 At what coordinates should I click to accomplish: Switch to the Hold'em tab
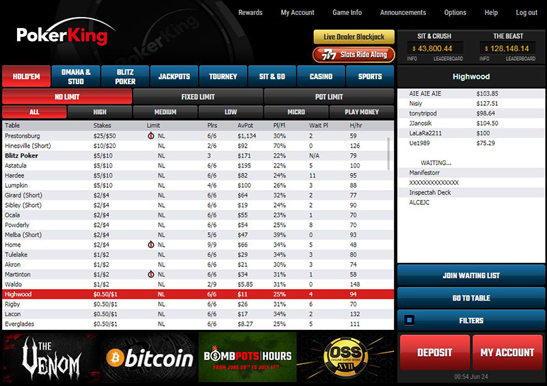pos(27,77)
